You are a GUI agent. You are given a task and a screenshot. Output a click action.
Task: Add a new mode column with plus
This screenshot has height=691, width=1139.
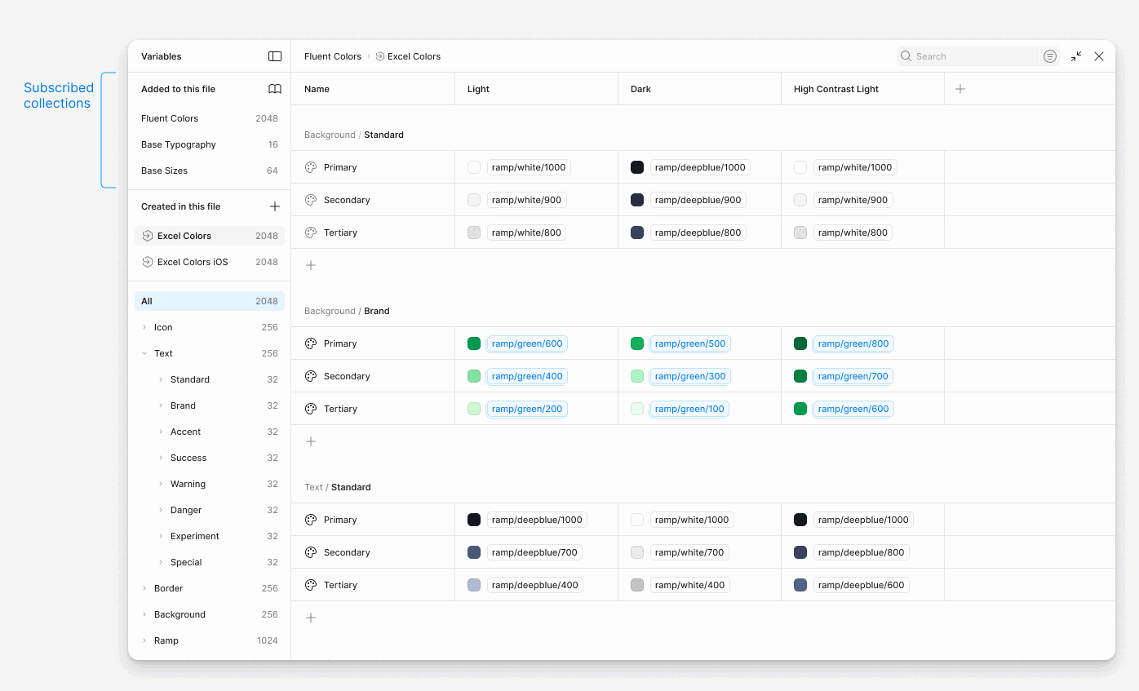pos(960,89)
